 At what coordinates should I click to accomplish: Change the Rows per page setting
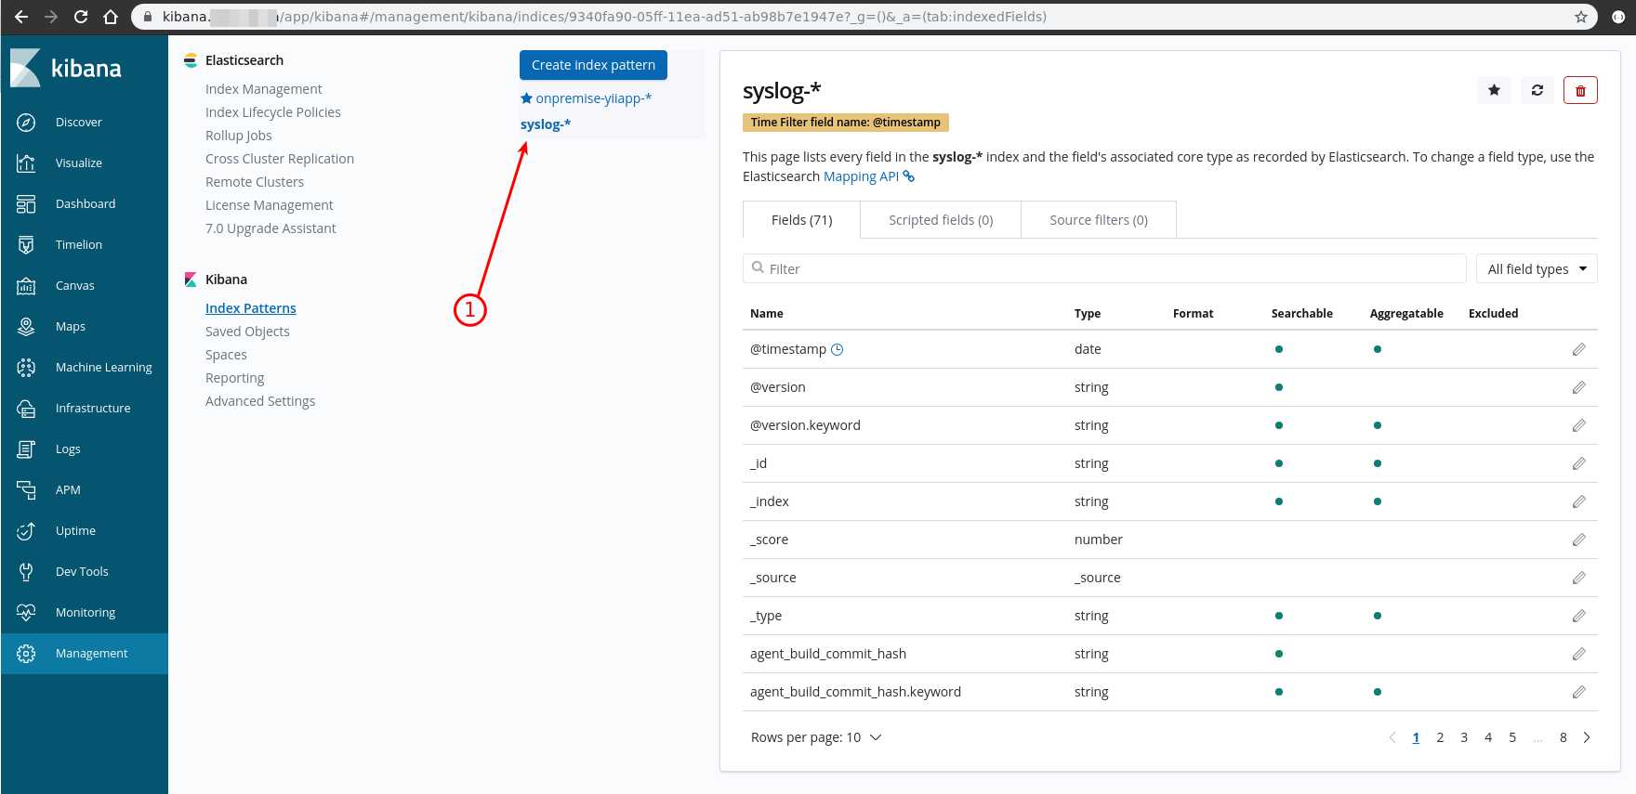tap(816, 737)
